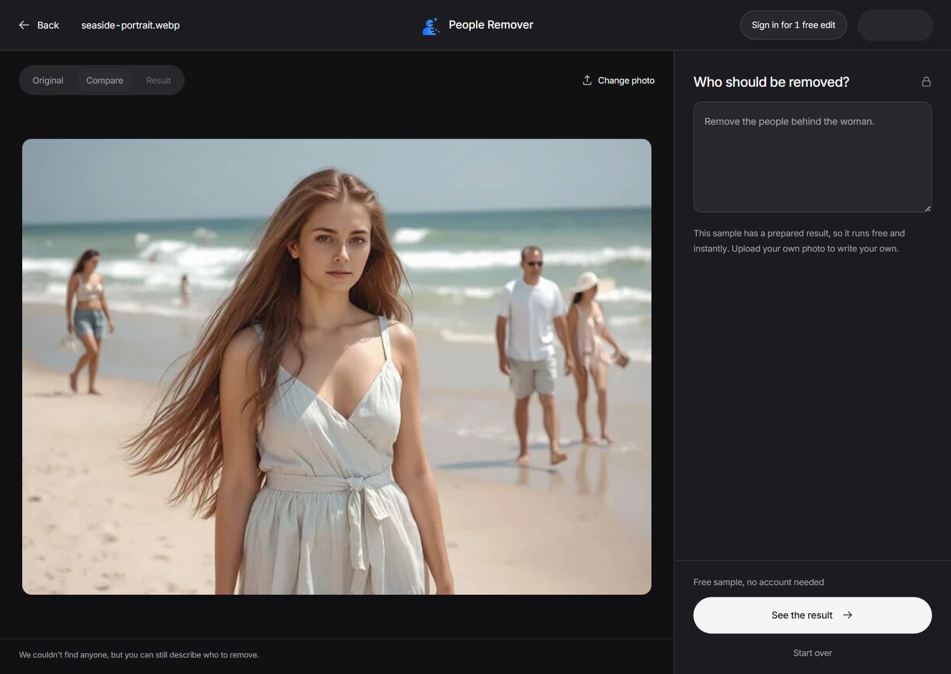Click the arrow icon in See the result

click(x=847, y=615)
